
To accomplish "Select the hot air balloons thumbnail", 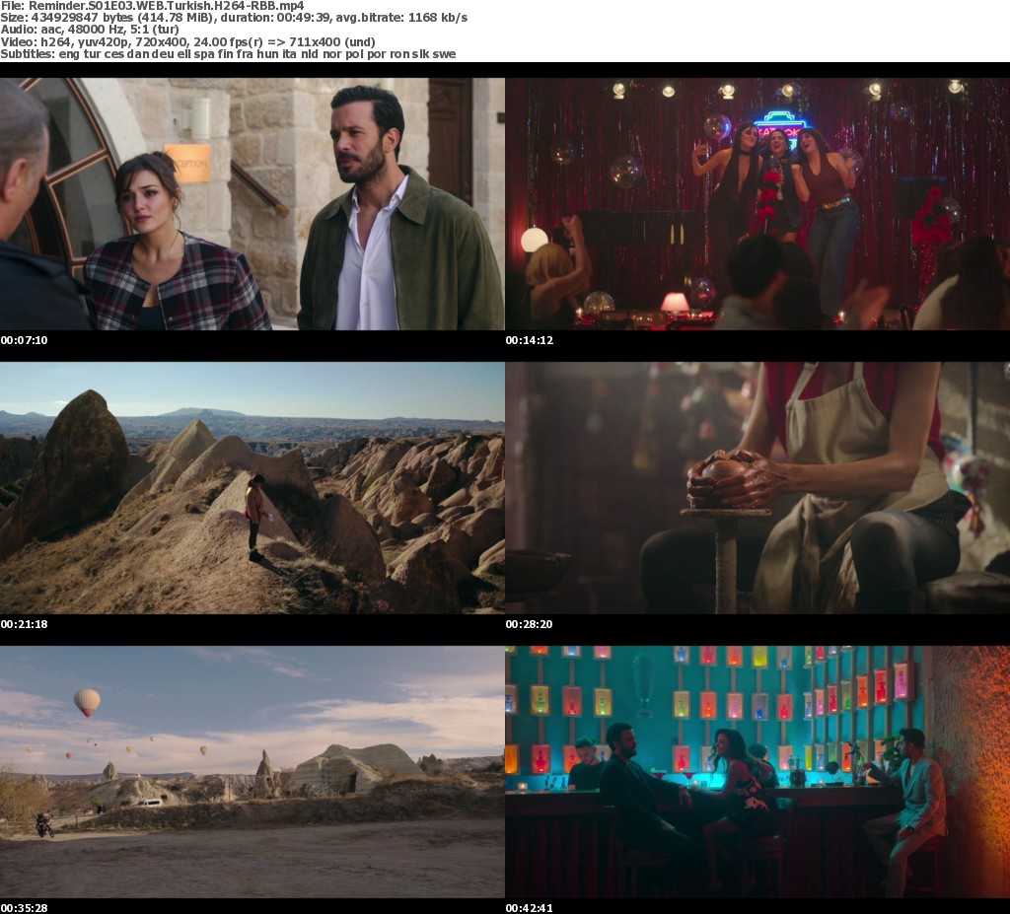I will click(252, 772).
